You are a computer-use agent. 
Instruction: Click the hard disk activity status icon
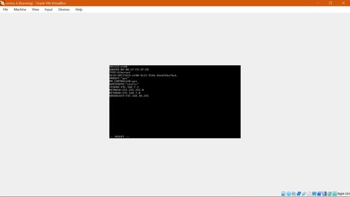click(x=283, y=194)
